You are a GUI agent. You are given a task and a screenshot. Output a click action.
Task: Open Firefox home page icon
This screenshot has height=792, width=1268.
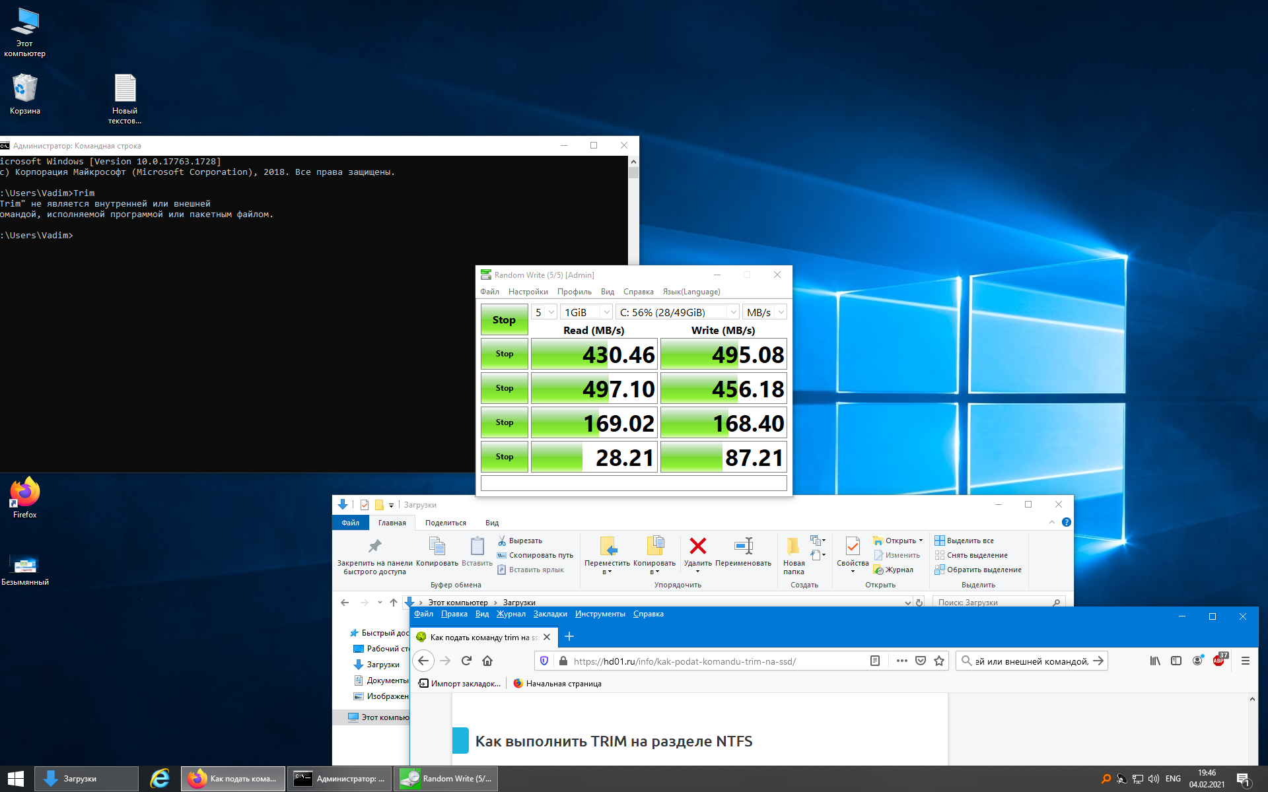pyautogui.click(x=487, y=661)
